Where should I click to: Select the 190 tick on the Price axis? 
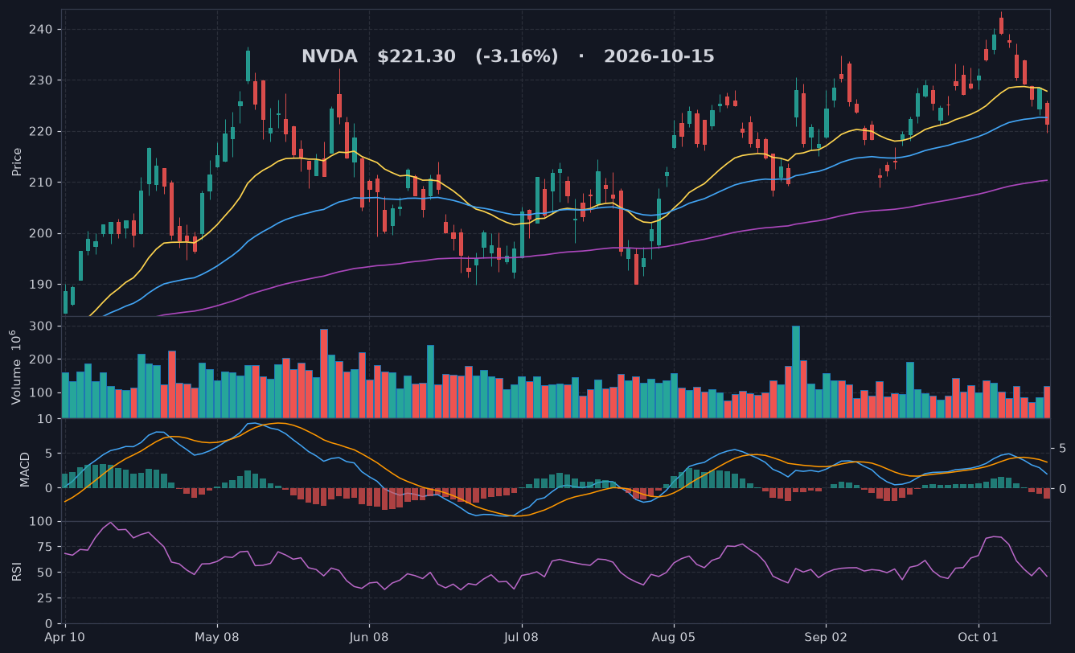pyautogui.click(x=40, y=285)
